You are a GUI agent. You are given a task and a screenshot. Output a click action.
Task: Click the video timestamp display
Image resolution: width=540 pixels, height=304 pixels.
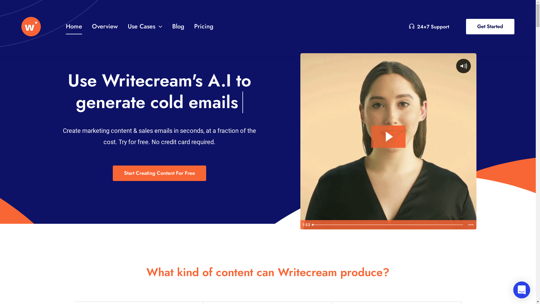306,225
